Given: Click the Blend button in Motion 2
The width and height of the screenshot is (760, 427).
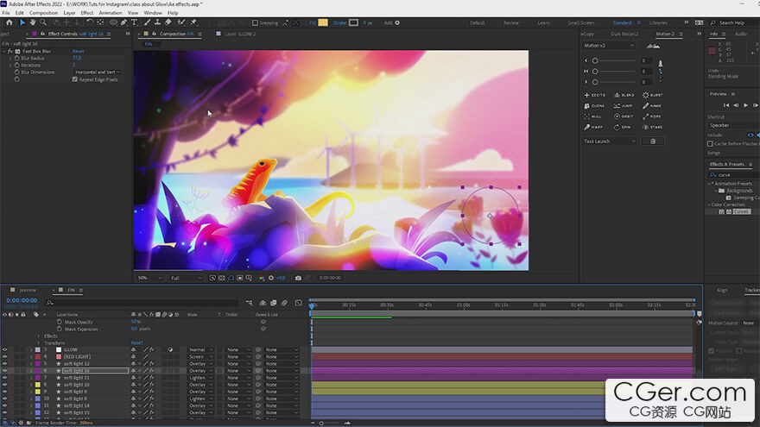Looking at the screenshot, I should click(x=624, y=95).
